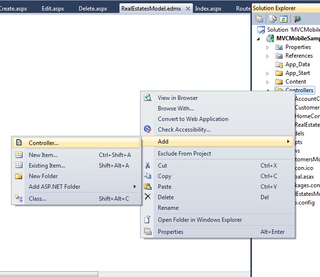The image size is (320, 277).
Task: Open Add ASP.NET Folder submenu arrow
Action: pos(135,186)
